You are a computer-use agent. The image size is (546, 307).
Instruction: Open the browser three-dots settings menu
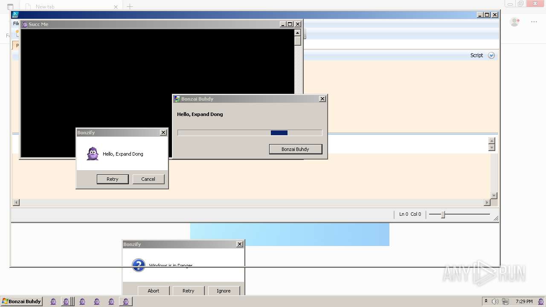[534, 22]
